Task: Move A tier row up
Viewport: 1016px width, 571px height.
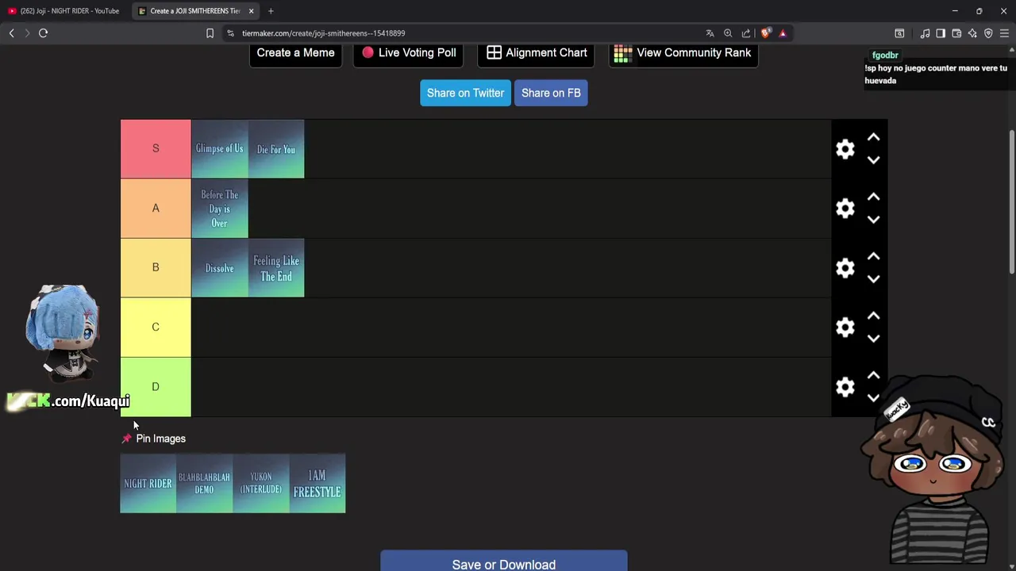Action: (x=873, y=197)
